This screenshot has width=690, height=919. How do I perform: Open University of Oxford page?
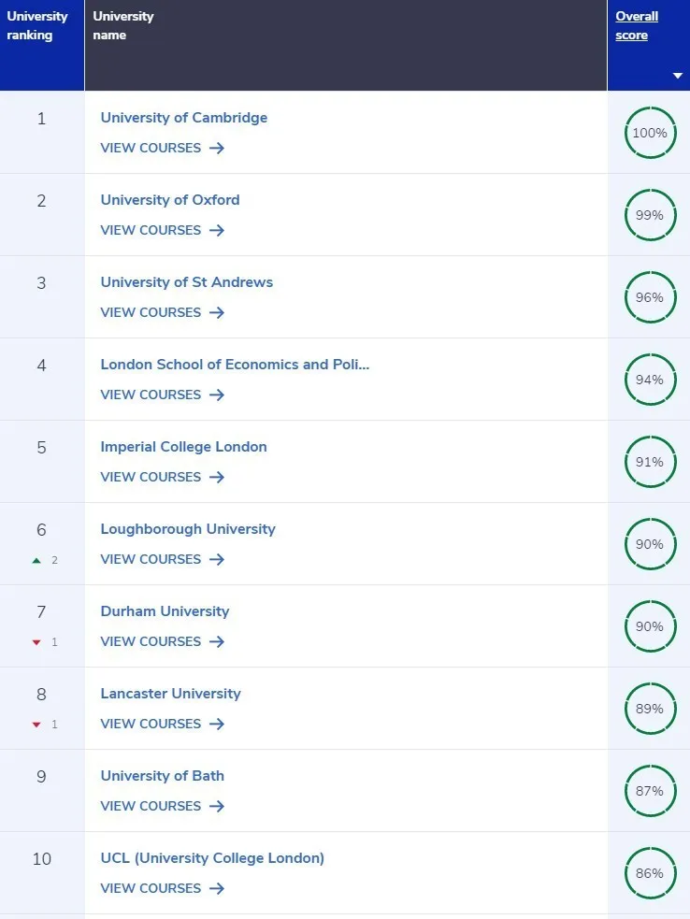pyautogui.click(x=170, y=200)
